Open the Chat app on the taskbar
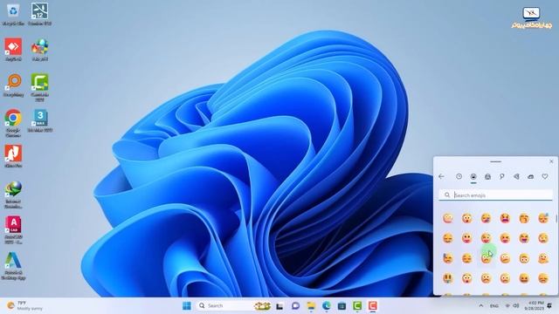 point(295,306)
